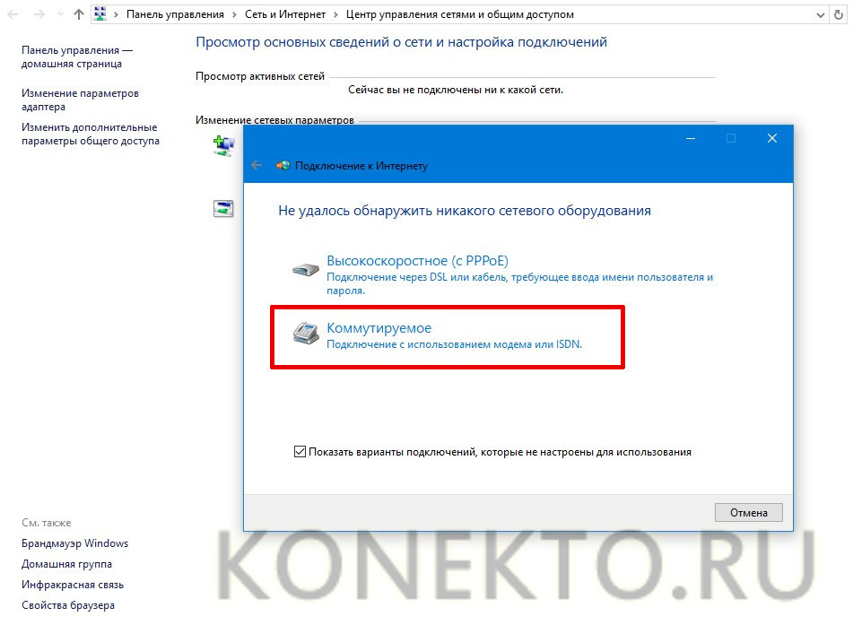Expand the chevron after Панель управления breadcrumb
The image size is (853, 625).
[234, 14]
